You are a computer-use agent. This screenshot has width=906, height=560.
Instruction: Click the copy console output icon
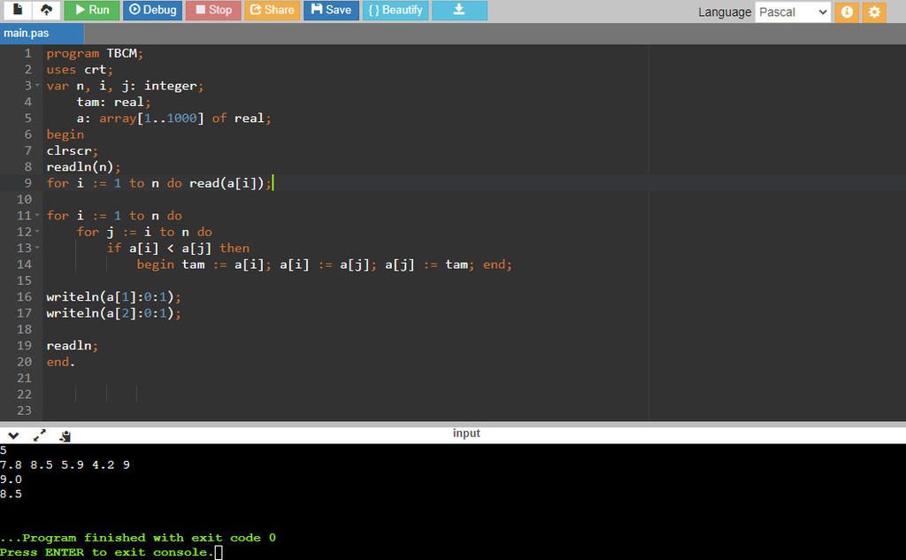[65, 436]
